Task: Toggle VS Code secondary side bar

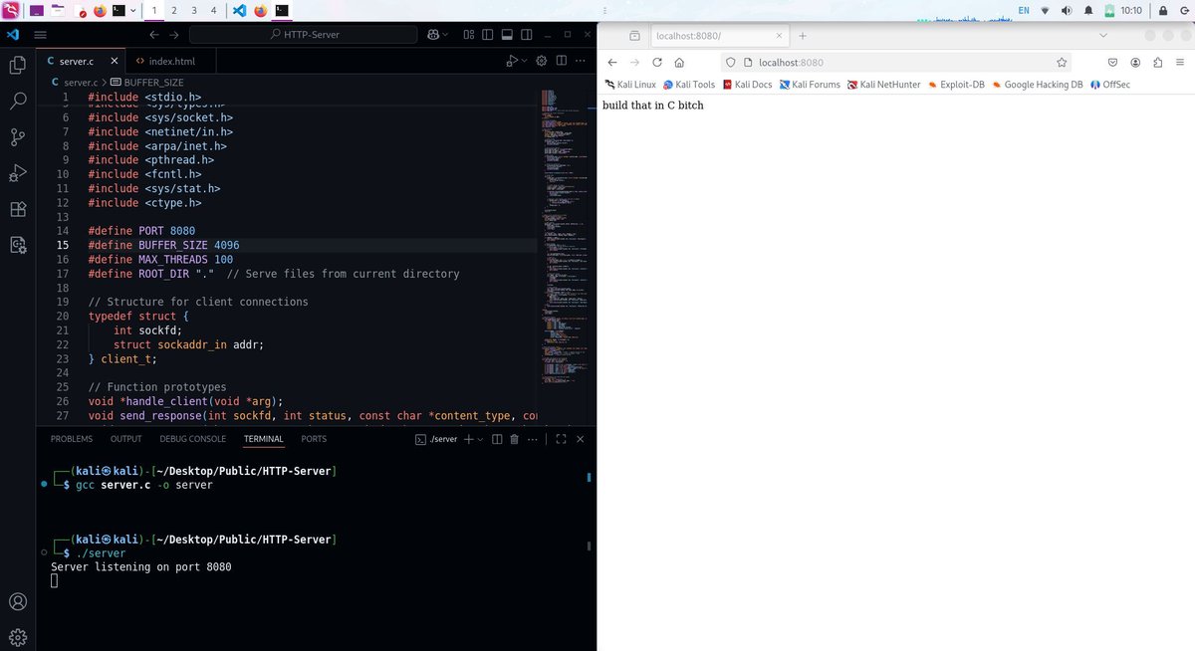Action: pyautogui.click(x=527, y=34)
